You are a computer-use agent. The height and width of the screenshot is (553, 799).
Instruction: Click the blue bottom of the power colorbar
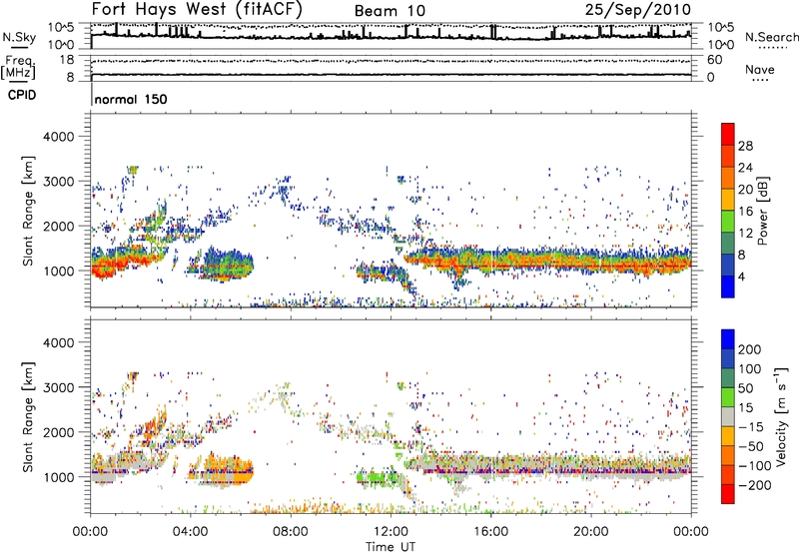tap(728, 286)
